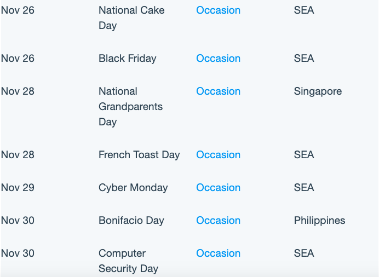
Task: Open Occasion link for Bonifacio Day
Action: (x=218, y=220)
